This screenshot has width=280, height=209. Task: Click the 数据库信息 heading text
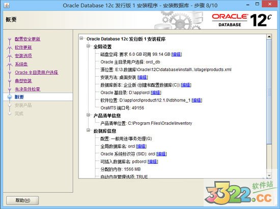(105, 131)
